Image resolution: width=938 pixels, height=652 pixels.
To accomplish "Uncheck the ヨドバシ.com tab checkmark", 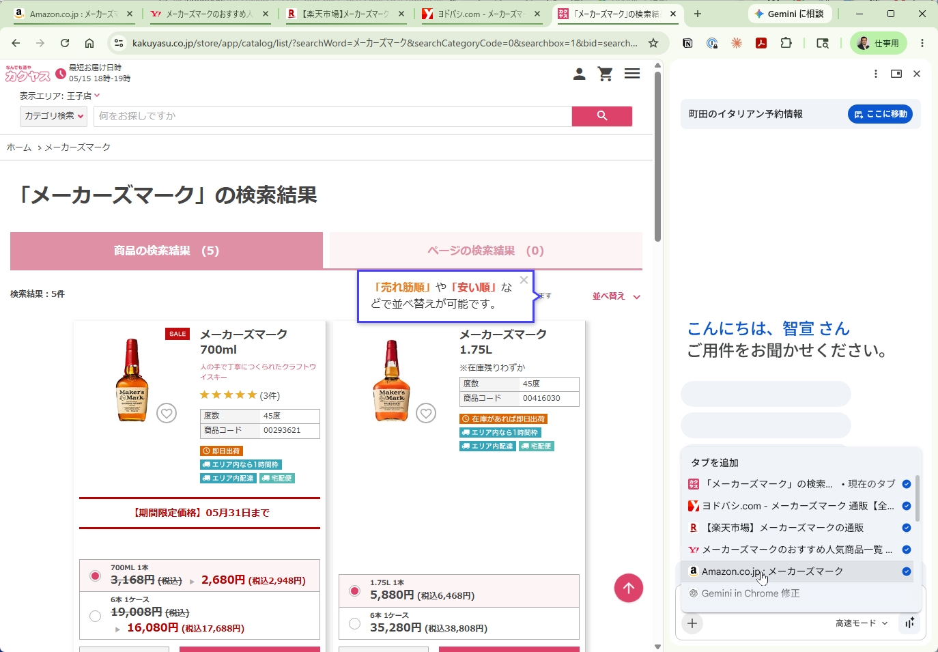I will (x=907, y=506).
